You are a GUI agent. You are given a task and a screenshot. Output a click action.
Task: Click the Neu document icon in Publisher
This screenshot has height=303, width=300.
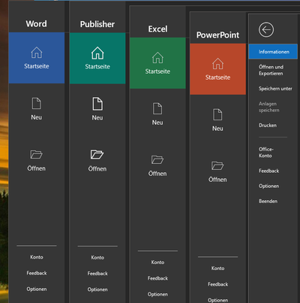pyautogui.click(x=97, y=104)
